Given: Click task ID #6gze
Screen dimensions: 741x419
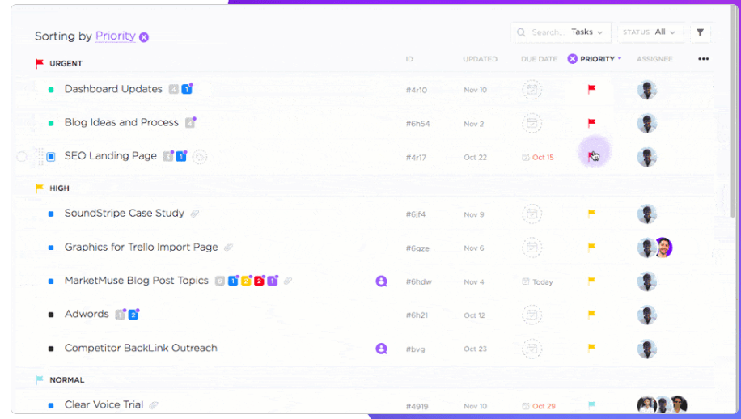Looking at the screenshot, I should [417, 248].
